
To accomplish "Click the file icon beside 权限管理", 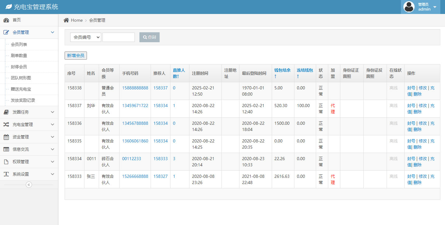I will click(x=6, y=162).
